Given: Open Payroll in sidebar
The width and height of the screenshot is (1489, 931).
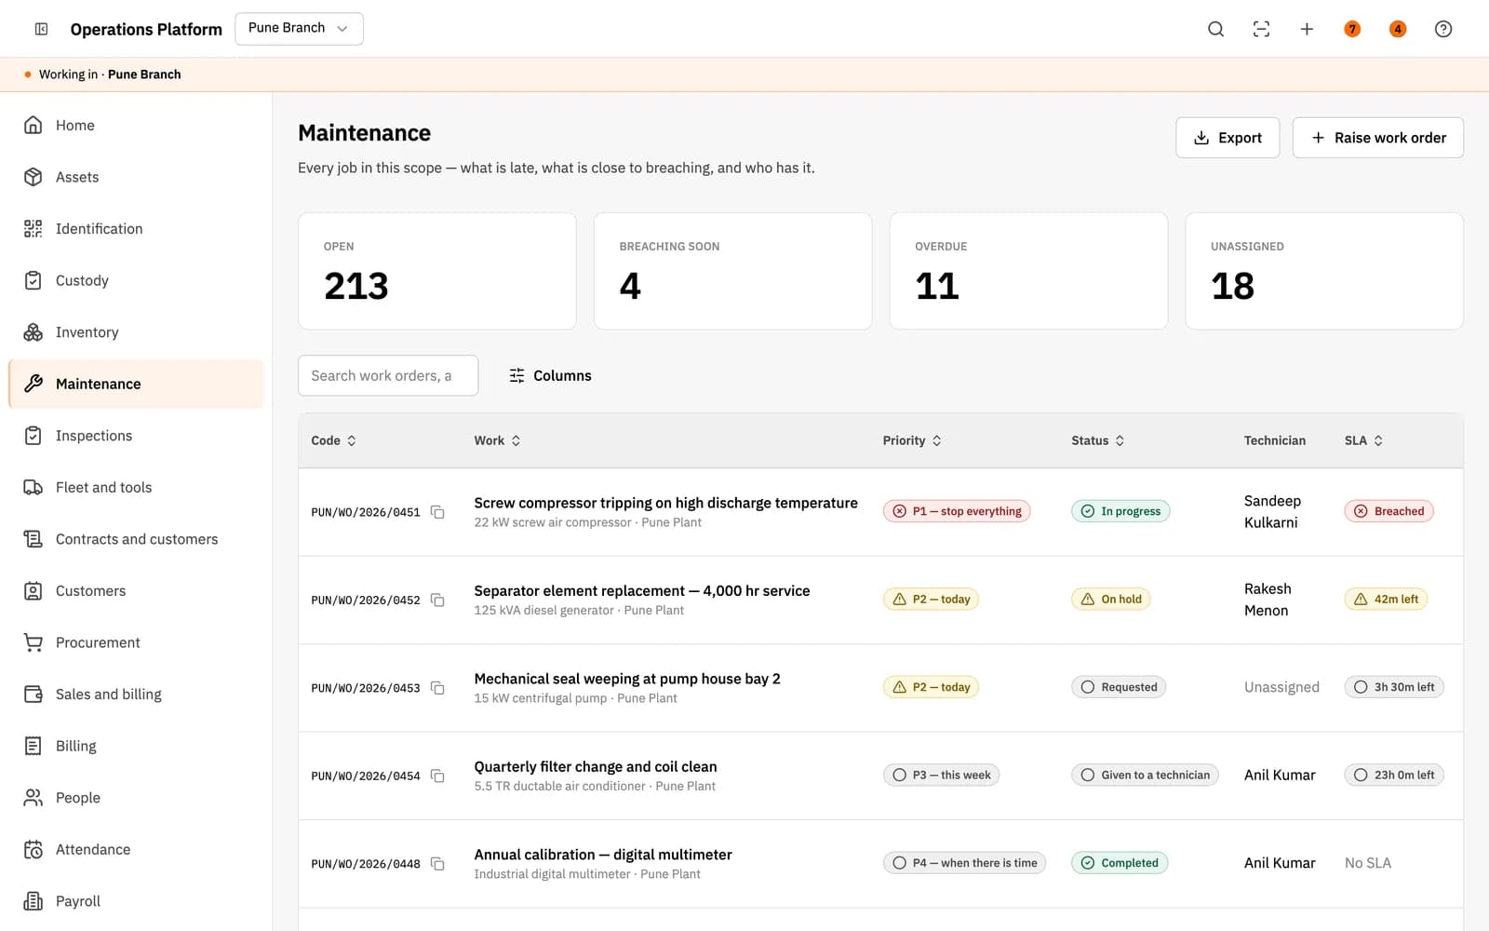Looking at the screenshot, I should pyautogui.click(x=136, y=901).
